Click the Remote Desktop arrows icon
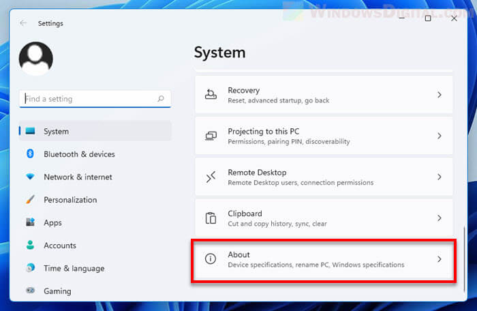The width and height of the screenshot is (477, 311). point(211,177)
